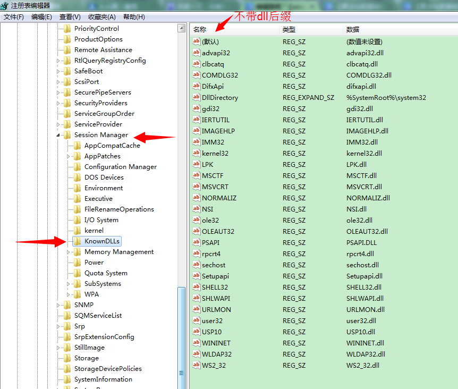Screen dimensions: 458x389
Task: Expand the AppPatches subkey
Action: 68,157
